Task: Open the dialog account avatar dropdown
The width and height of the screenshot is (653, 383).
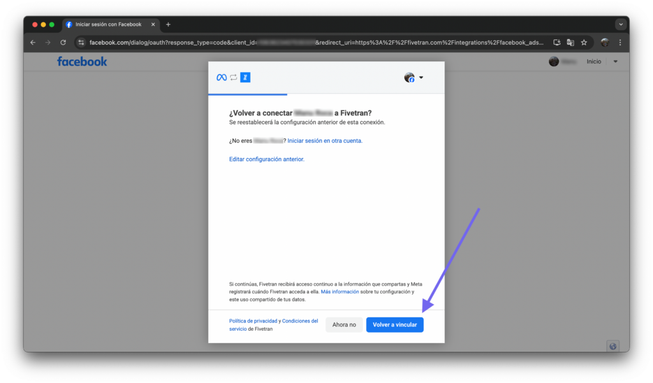Action: click(413, 78)
